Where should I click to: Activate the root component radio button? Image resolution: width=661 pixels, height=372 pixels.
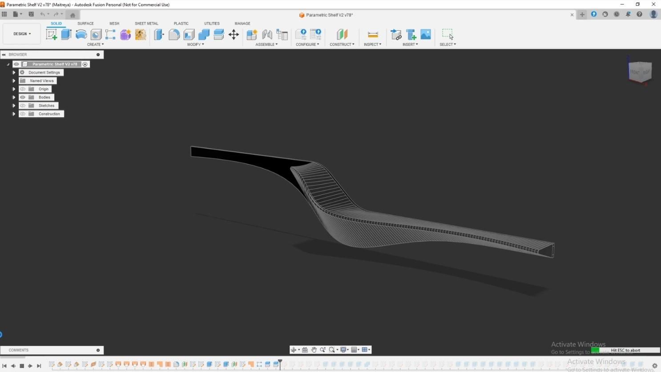click(85, 64)
